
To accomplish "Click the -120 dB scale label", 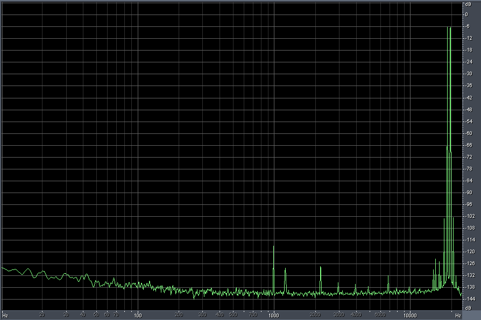I will pos(470,252).
